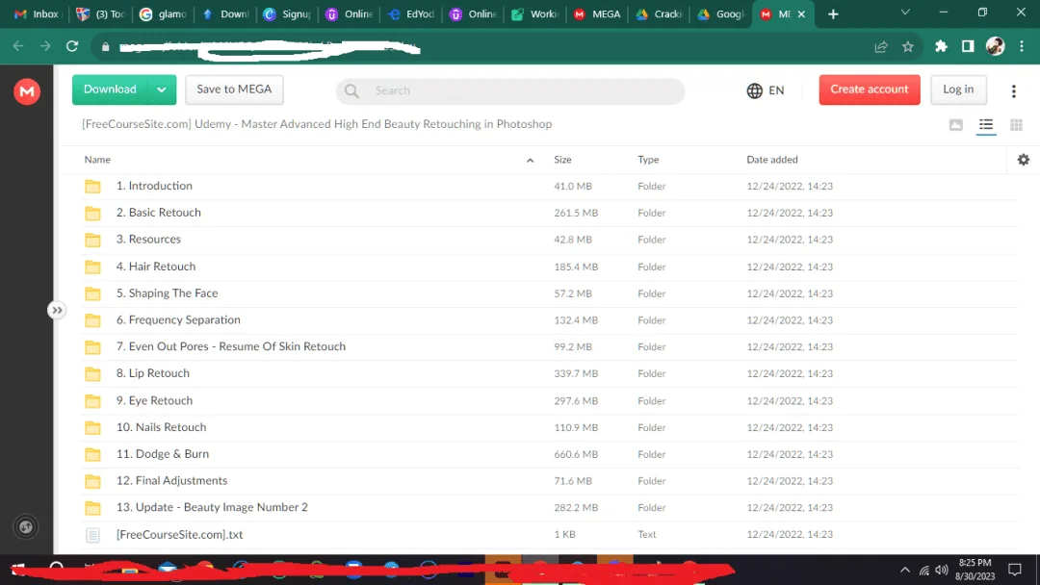Click the Log in button
Viewport: 1040px width, 585px height.
958,89
